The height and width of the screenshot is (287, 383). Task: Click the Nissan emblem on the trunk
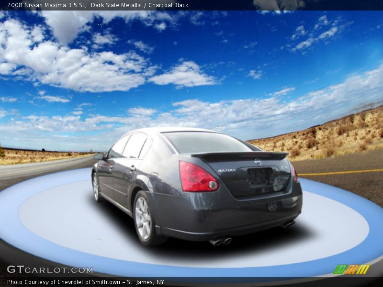click(x=258, y=162)
